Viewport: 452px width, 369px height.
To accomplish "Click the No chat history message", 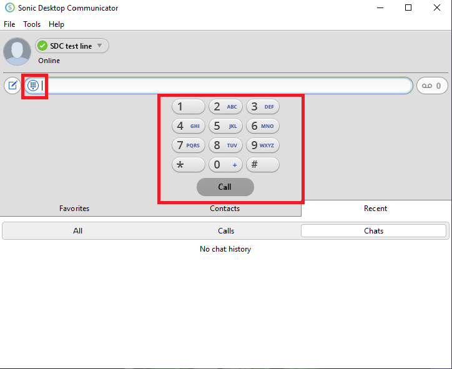I will [225, 249].
